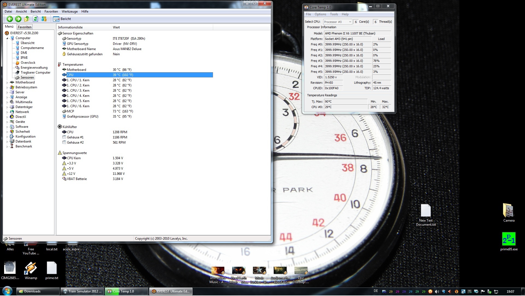
Task: Click the Windows Start button
Action: [x=7, y=291]
